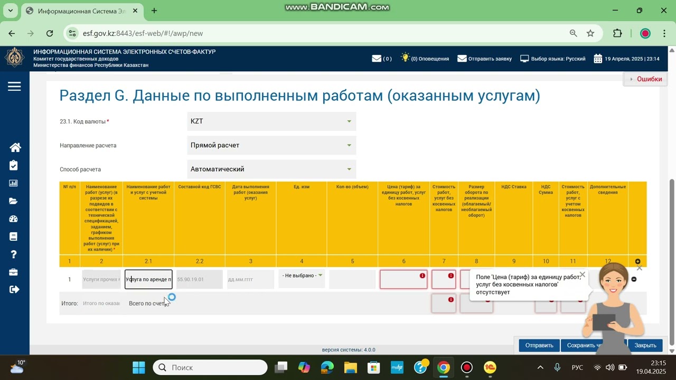676x380 pixels.
Task: Open a new browser tab
Action: pyautogui.click(x=154, y=11)
